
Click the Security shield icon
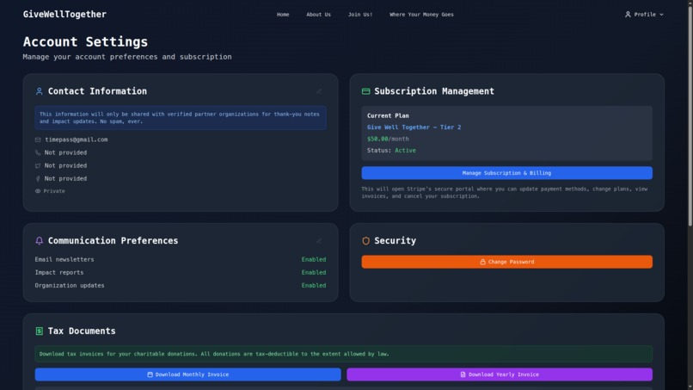tap(365, 241)
